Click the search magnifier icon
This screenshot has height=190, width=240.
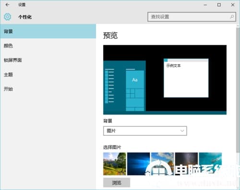tap(232, 17)
